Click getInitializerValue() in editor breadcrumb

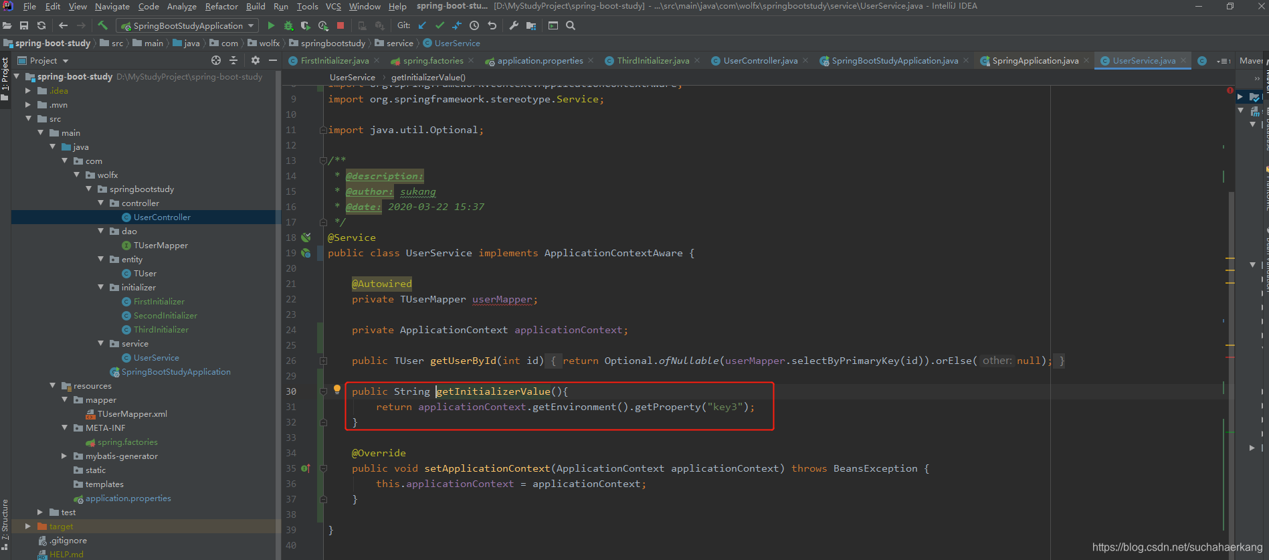428,77
